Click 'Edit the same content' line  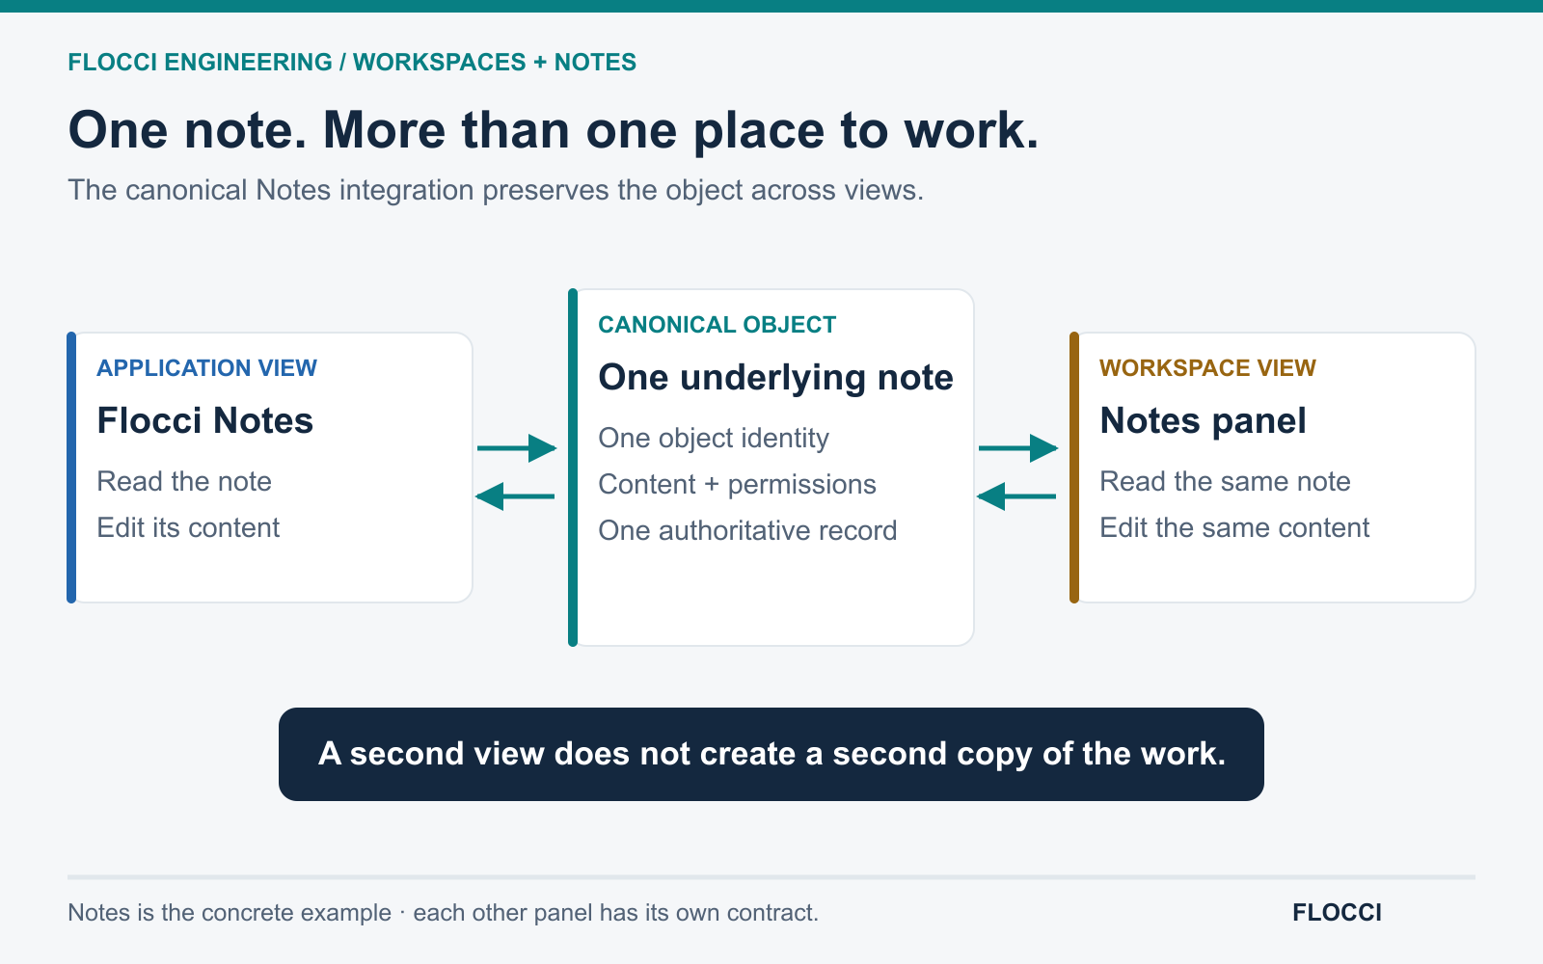[1234, 527]
